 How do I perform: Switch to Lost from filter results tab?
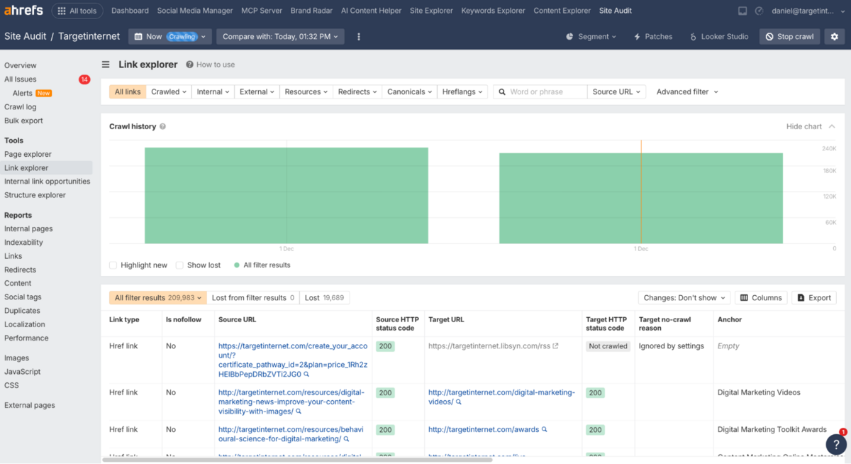click(253, 298)
